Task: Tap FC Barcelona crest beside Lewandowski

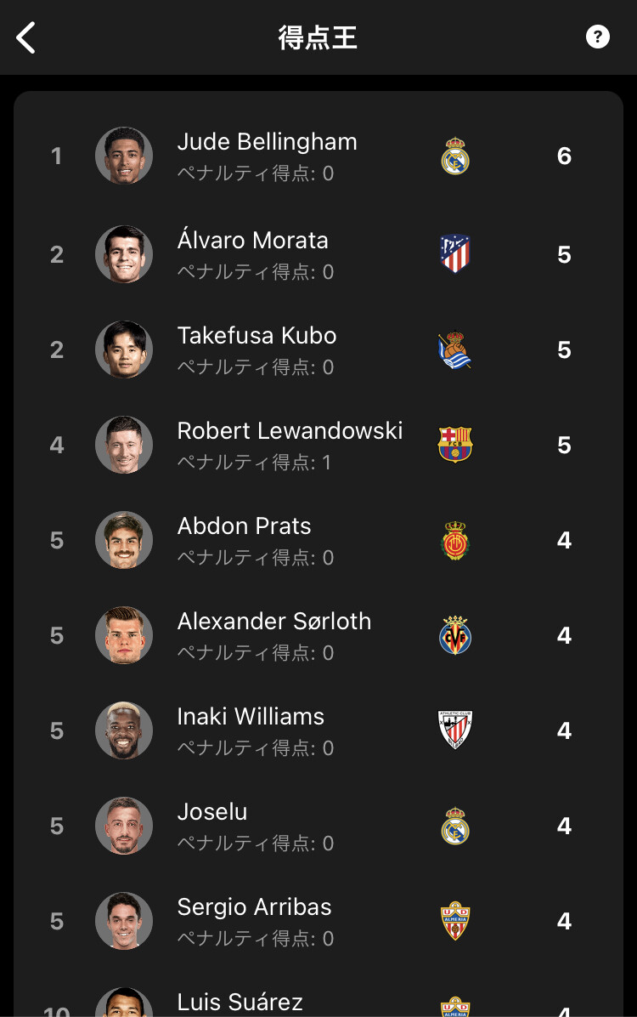Action: pyautogui.click(x=455, y=445)
